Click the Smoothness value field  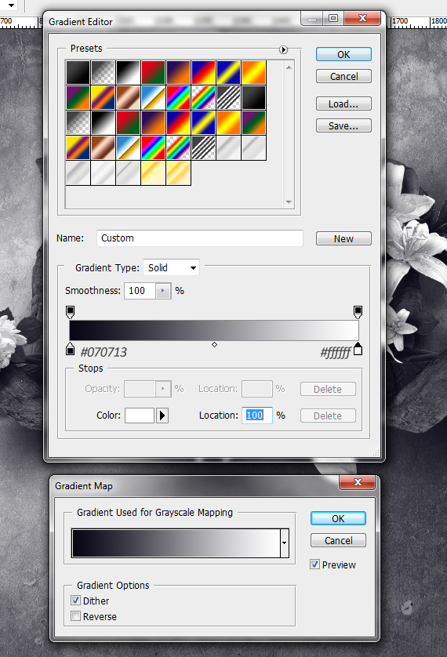(x=140, y=291)
